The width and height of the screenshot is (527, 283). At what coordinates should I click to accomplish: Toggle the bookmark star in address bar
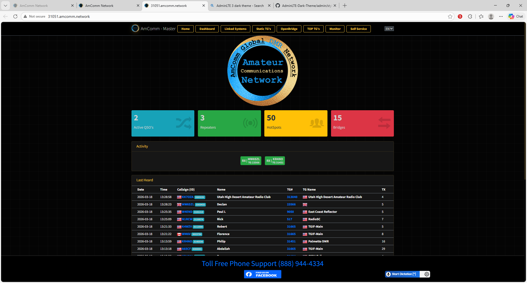pos(450,16)
